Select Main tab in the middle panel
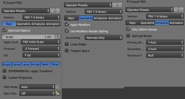 71,18
